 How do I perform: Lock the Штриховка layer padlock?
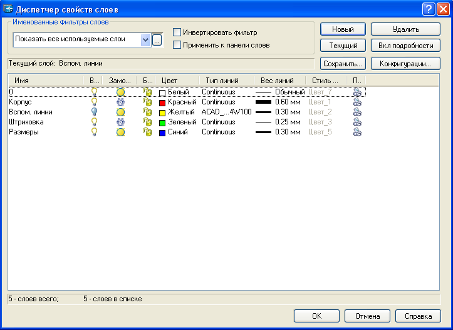(147, 122)
